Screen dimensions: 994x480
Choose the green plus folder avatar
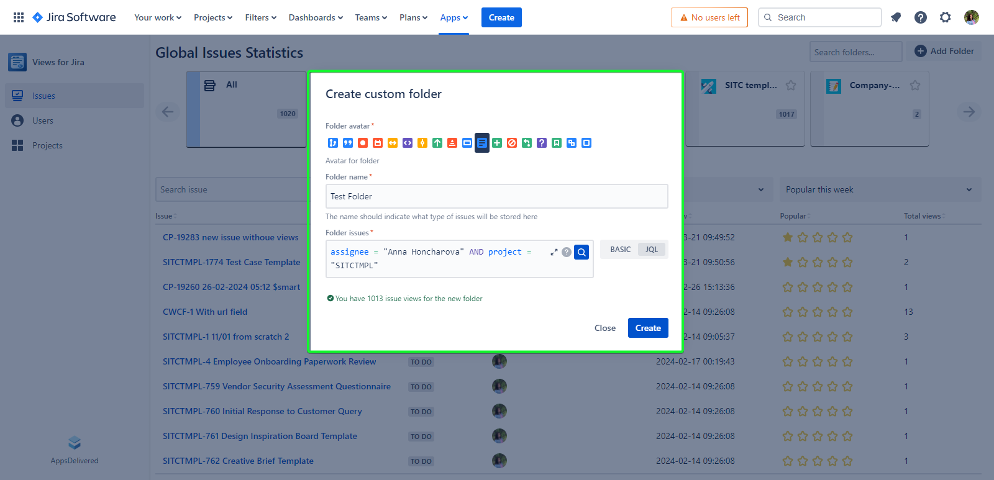(x=497, y=143)
